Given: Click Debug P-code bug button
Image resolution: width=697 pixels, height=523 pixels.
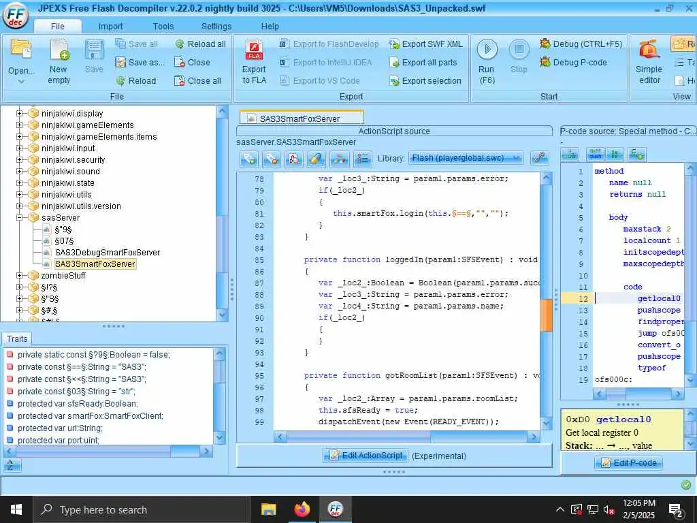Looking at the screenshot, I should click(x=573, y=62).
